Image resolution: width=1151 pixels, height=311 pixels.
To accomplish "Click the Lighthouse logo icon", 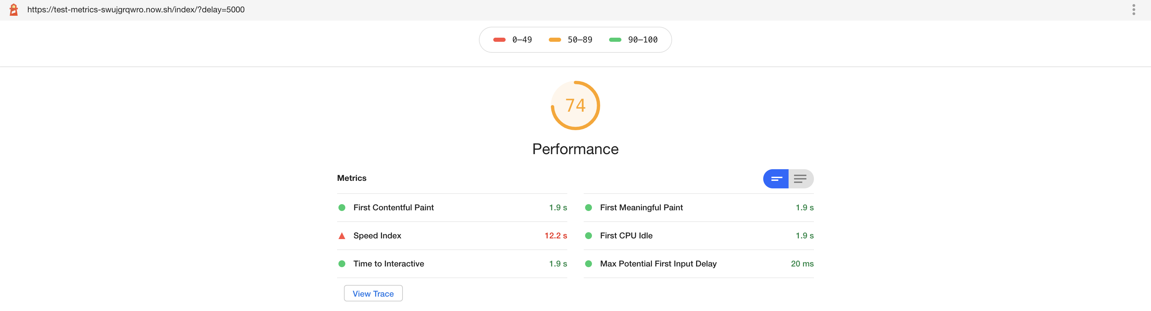I will 13,9.
